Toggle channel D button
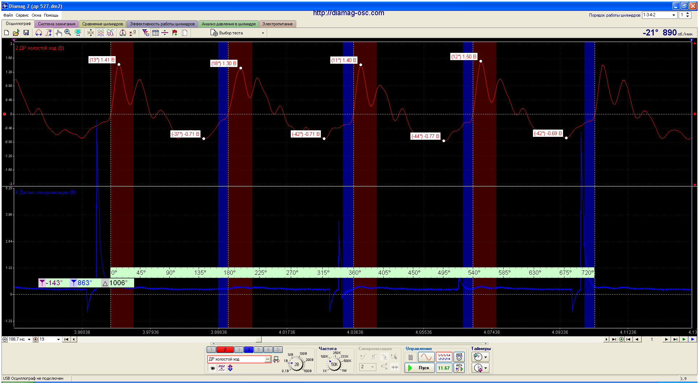 [x=278, y=350]
